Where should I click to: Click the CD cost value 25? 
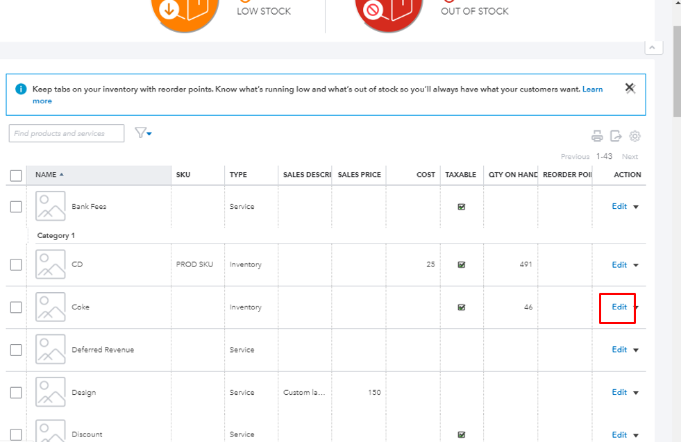click(x=430, y=264)
